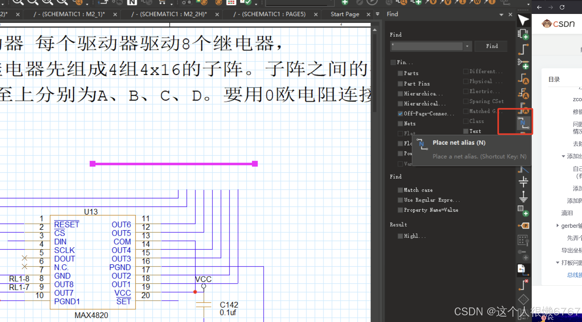The height and width of the screenshot is (322, 582).
Task: Open the toolbar overflow arrow above Select tool
Action: click(x=529, y=5)
